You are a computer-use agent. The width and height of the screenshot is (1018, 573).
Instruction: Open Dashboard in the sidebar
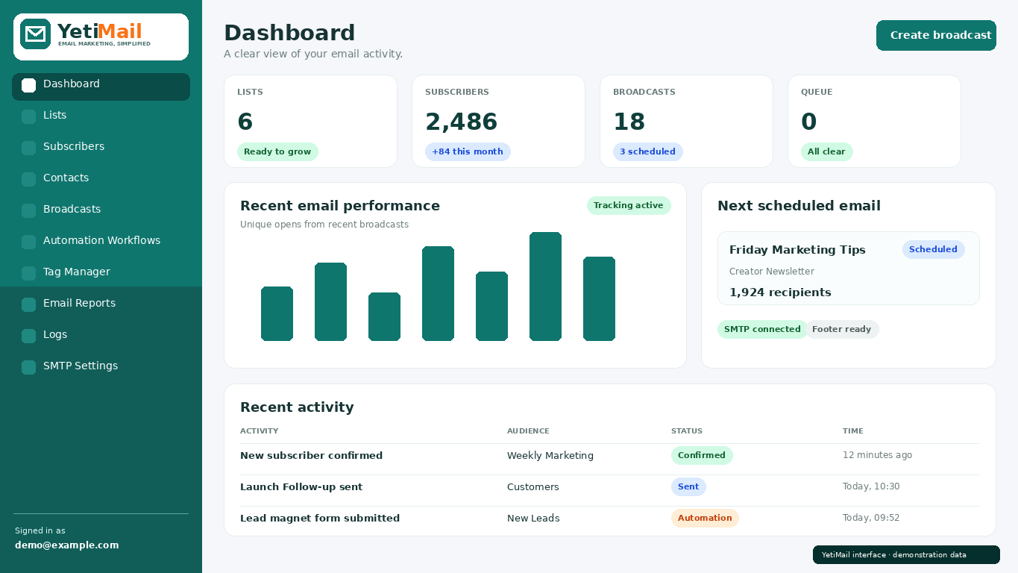tap(101, 87)
